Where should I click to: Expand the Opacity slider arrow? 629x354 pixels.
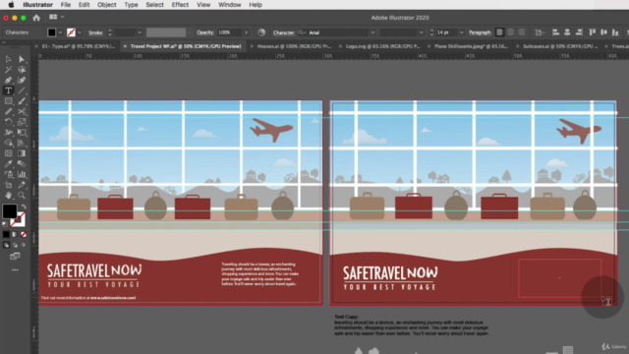click(246, 32)
